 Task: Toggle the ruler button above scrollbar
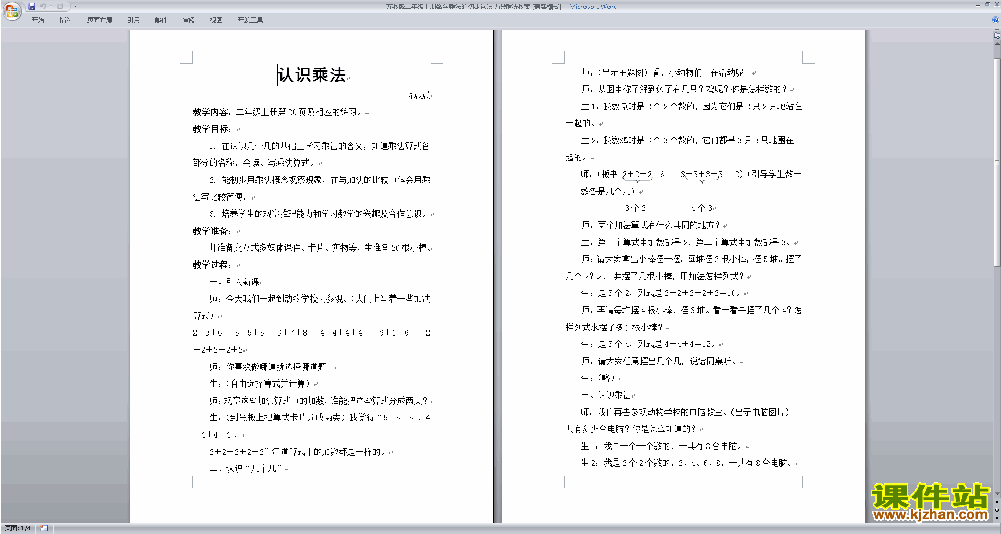(997, 36)
